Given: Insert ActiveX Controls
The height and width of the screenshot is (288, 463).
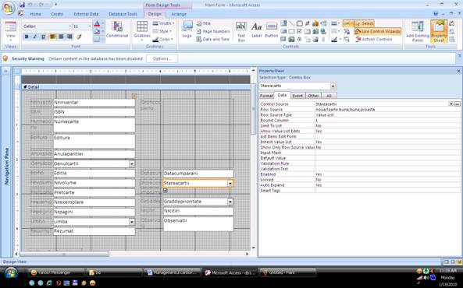Looking at the screenshot, I should pos(374,39).
